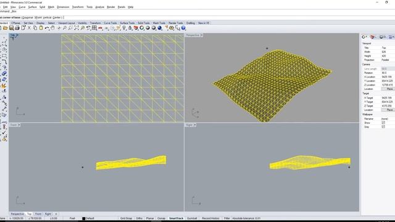The image size is (395, 222).
Task: Click the blue sphere Render icon
Action: pyautogui.click(x=160, y=28)
